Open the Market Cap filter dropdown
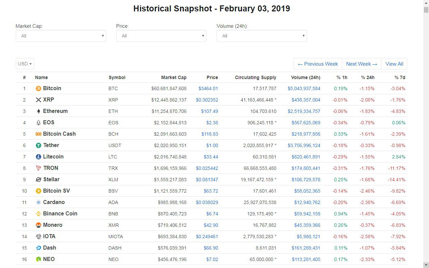Viewport: 429px width, 268px height. [x=61, y=36]
